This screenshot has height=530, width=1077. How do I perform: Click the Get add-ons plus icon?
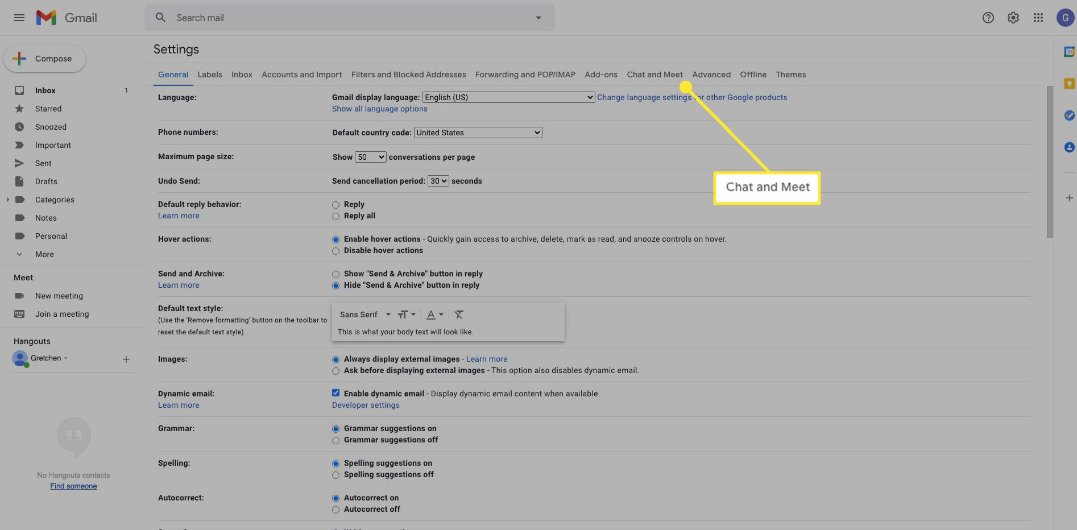point(1069,198)
